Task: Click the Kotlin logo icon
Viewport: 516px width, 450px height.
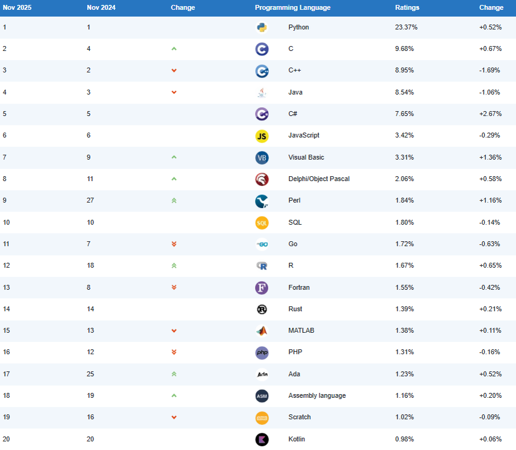Action: coord(262,440)
